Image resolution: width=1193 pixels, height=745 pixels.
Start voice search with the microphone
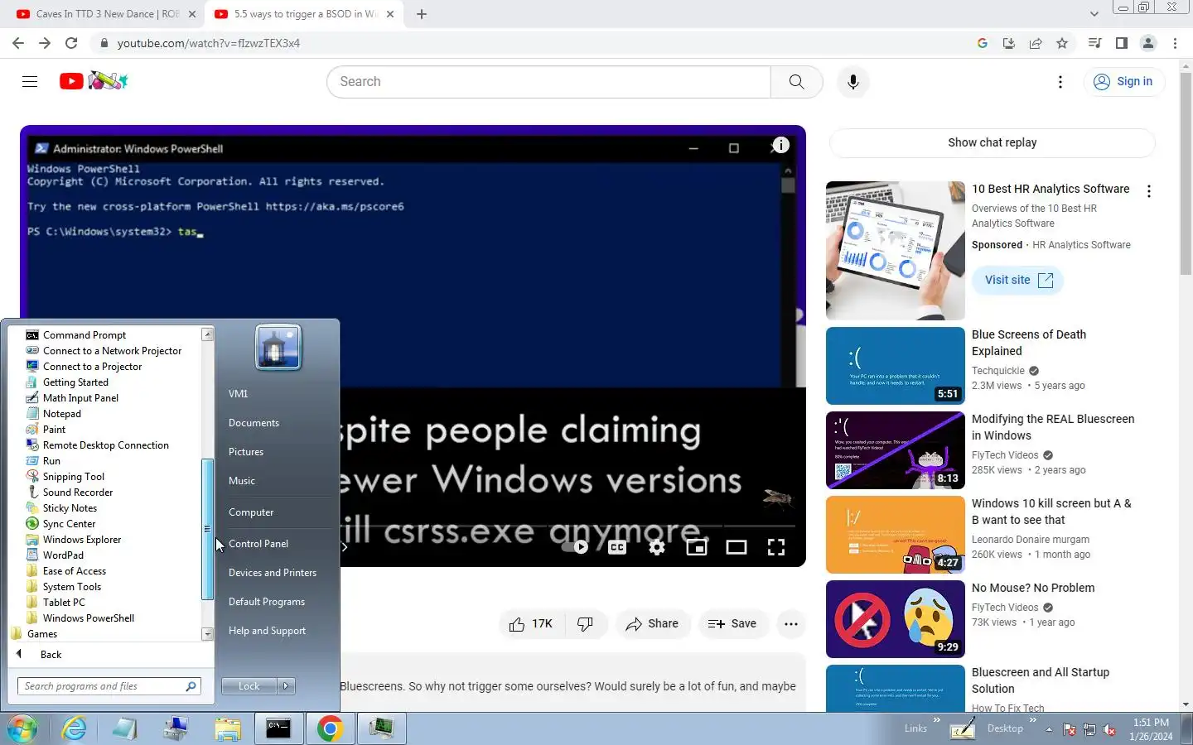click(852, 82)
